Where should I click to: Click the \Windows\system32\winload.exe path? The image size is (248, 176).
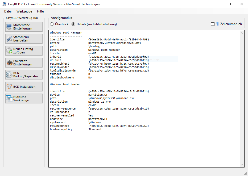tap(111, 98)
